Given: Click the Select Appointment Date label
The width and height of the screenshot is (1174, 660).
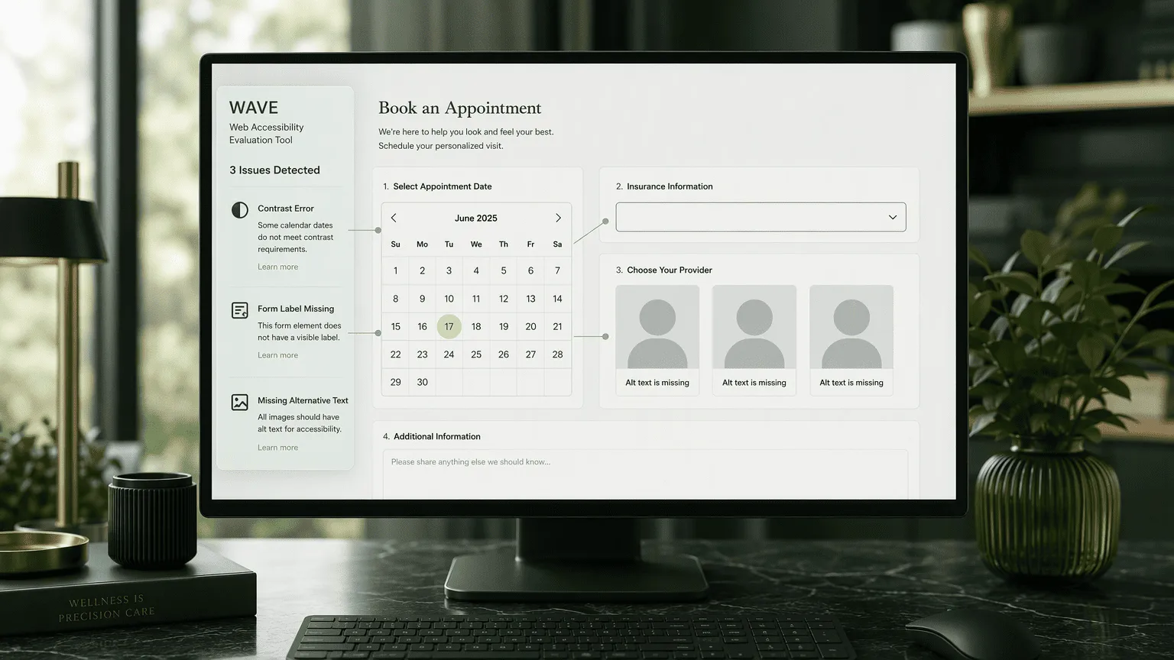Looking at the screenshot, I should click(443, 186).
